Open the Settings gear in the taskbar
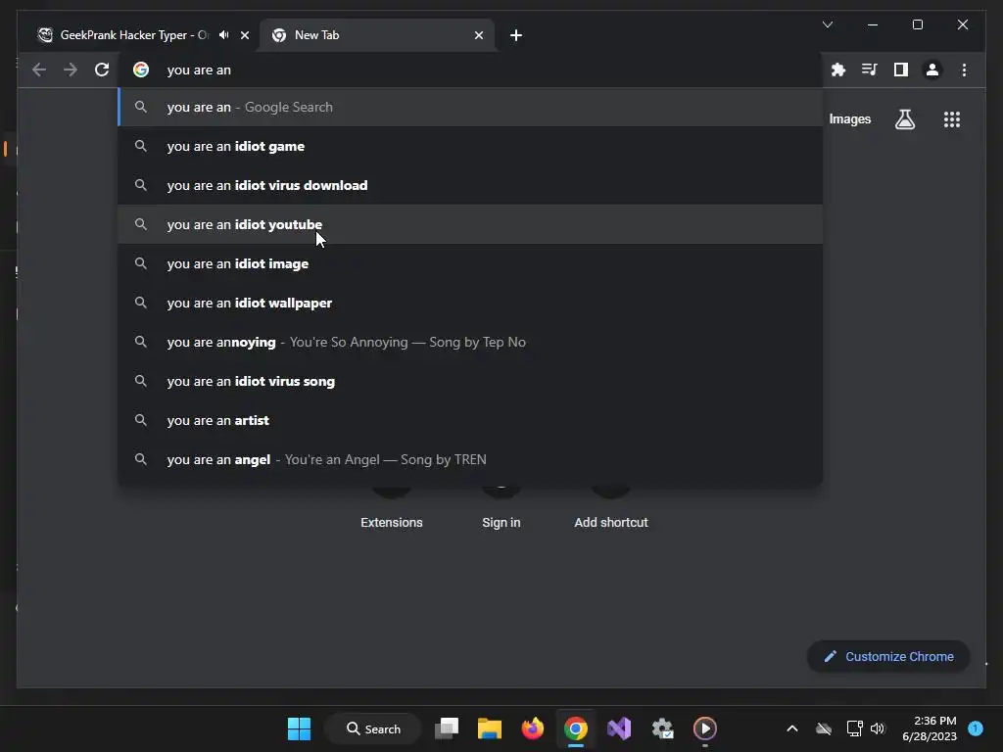This screenshot has width=1003, height=752. pyautogui.click(x=662, y=728)
